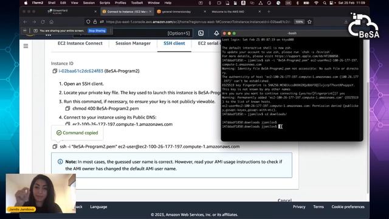
Task: Click the 133% zoom level indicator
Action: pos(299,22)
